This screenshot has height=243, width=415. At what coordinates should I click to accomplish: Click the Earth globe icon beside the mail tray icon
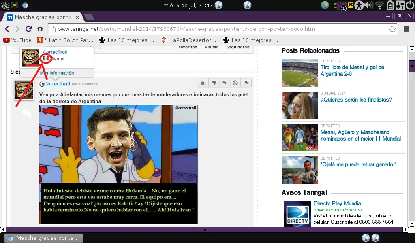pos(325,5)
